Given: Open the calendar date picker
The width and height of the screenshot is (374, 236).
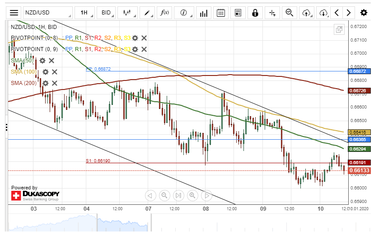Looking at the screenshot, I should 220,13.
